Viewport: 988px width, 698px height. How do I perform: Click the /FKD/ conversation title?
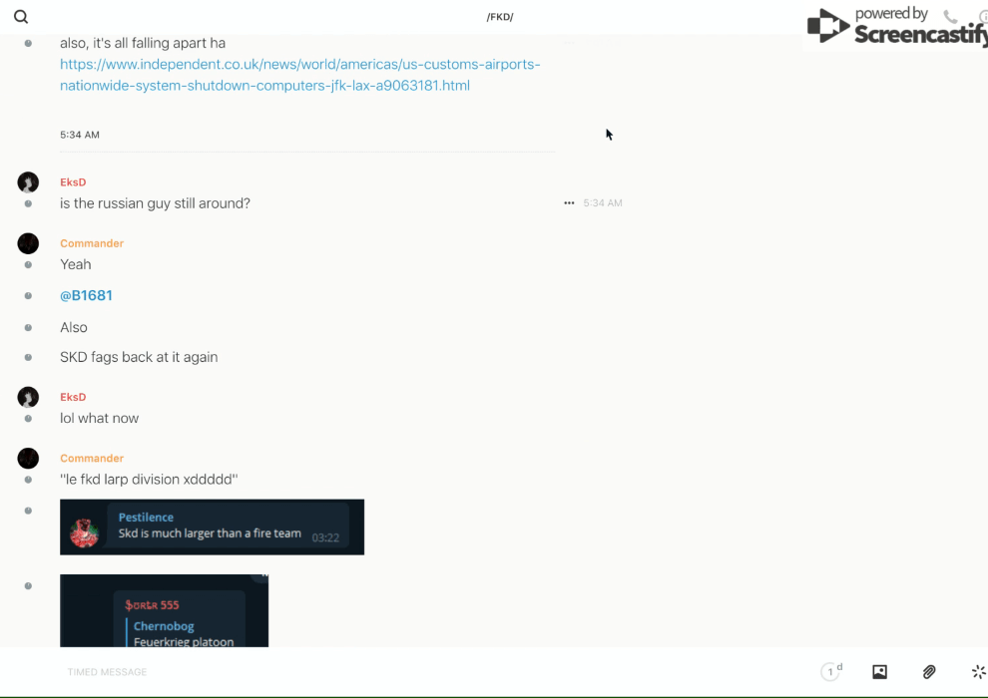click(500, 17)
